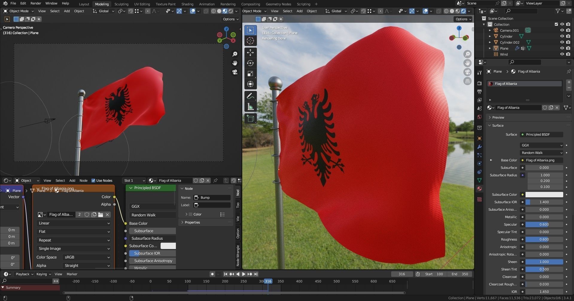Switch to the Shading workspace tab
This screenshot has height=301, width=574.
point(187,4)
